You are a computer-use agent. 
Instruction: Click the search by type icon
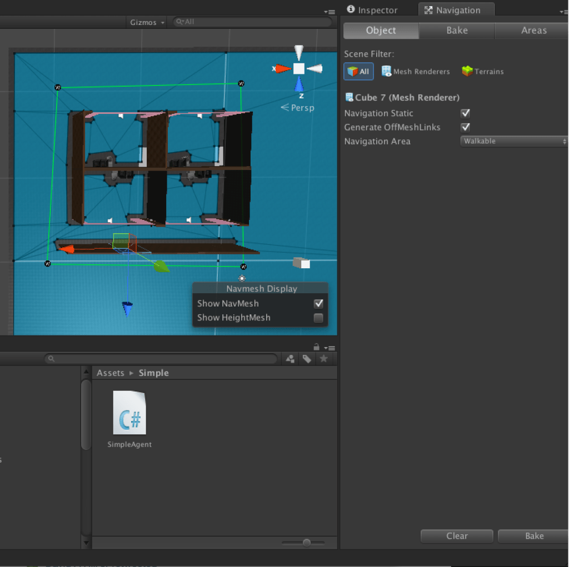pos(290,359)
